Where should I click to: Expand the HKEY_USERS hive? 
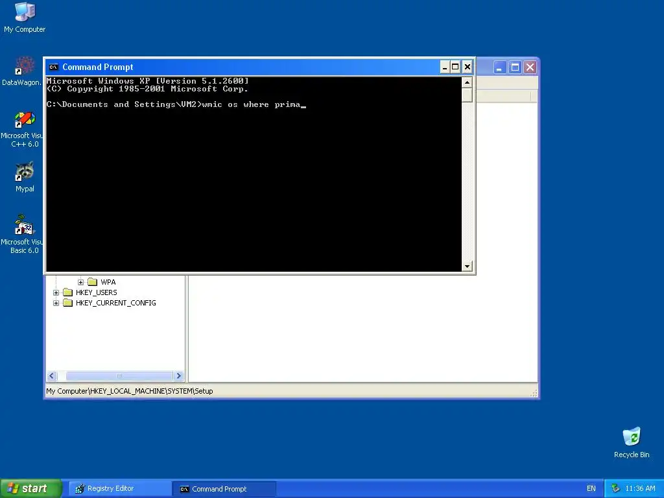pos(56,292)
